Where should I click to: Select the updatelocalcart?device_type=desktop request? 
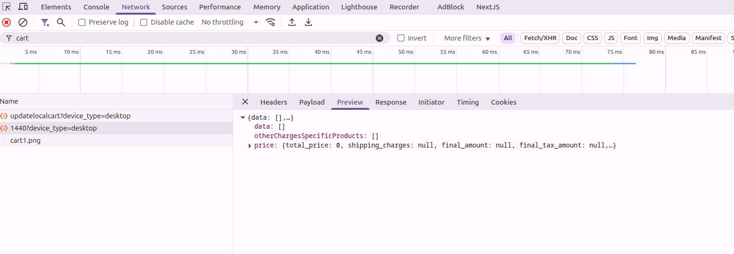pyautogui.click(x=116, y=116)
